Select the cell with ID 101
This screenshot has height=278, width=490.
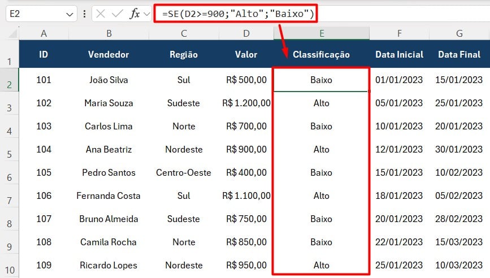pyautogui.click(x=44, y=80)
